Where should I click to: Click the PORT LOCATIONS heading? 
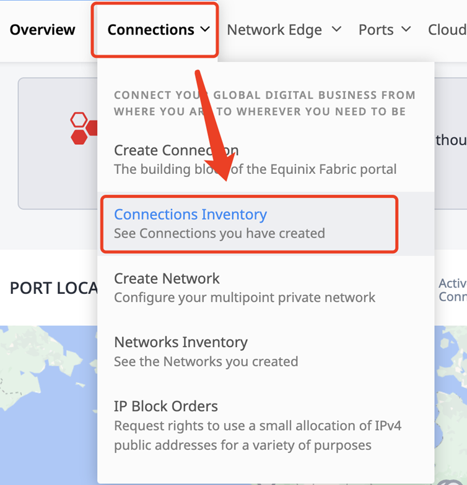pyautogui.click(x=53, y=288)
